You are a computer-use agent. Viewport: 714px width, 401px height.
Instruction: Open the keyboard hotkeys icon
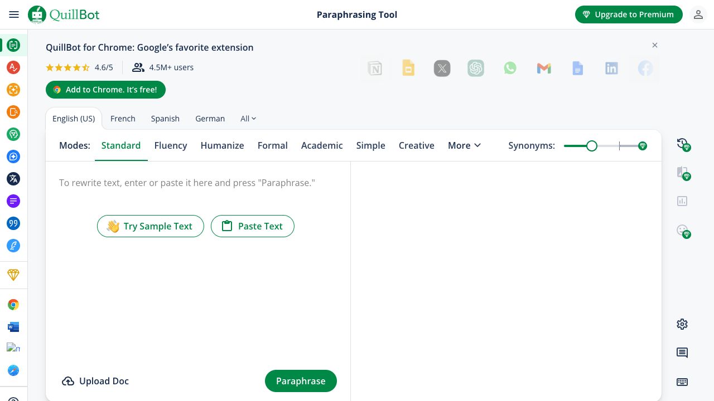click(682, 382)
